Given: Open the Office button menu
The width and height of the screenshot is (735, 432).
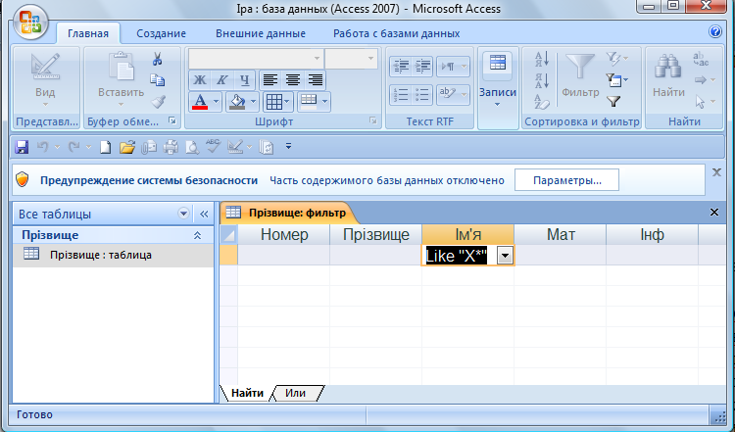Looking at the screenshot, I should pyautogui.click(x=31, y=23).
